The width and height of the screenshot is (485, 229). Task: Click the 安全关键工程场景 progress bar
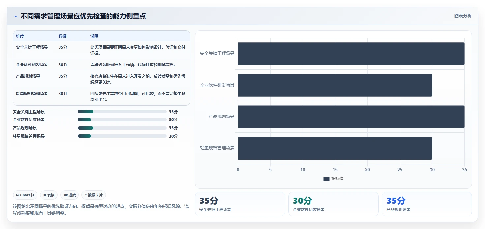coord(122,112)
